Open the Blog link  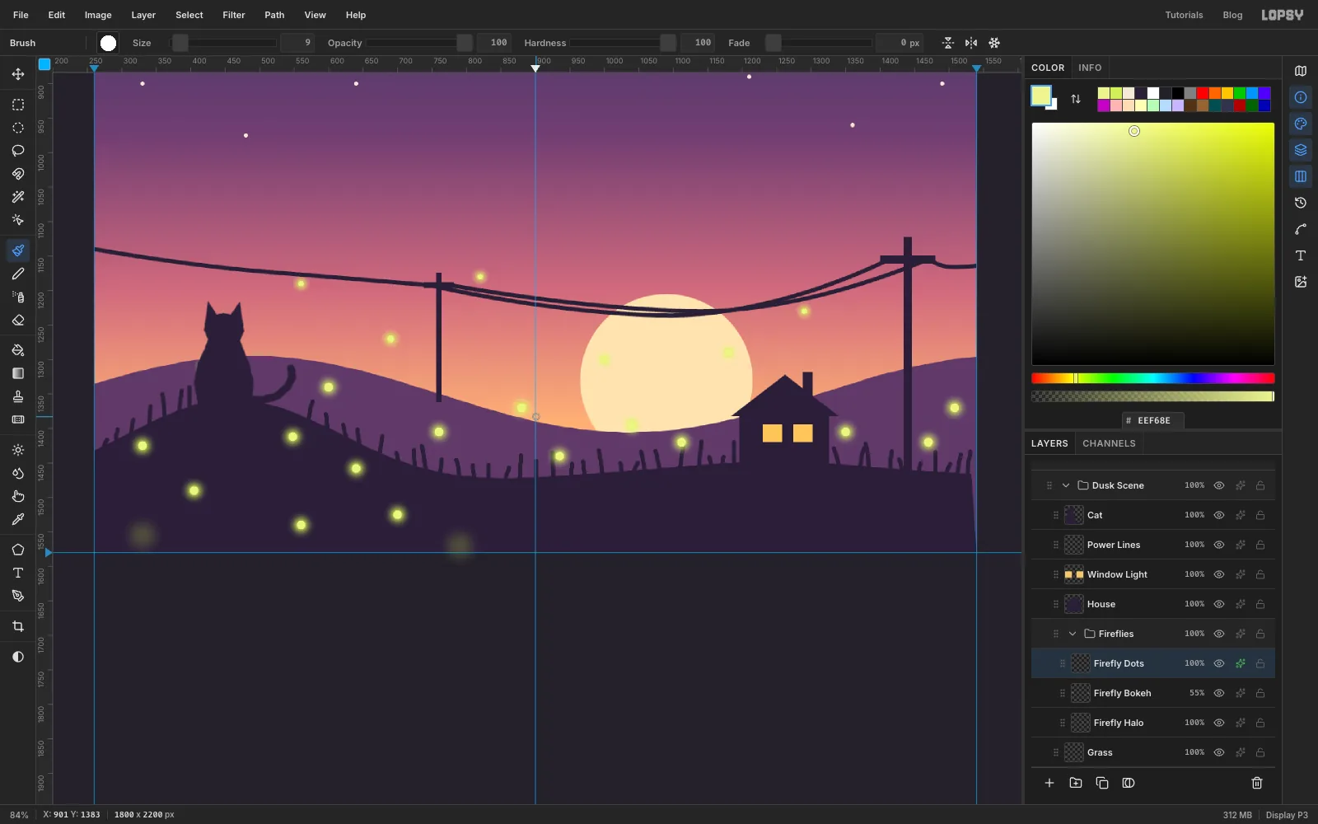coord(1232,15)
